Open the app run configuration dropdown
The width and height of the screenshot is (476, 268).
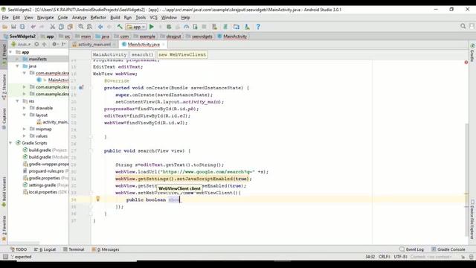coord(136,27)
